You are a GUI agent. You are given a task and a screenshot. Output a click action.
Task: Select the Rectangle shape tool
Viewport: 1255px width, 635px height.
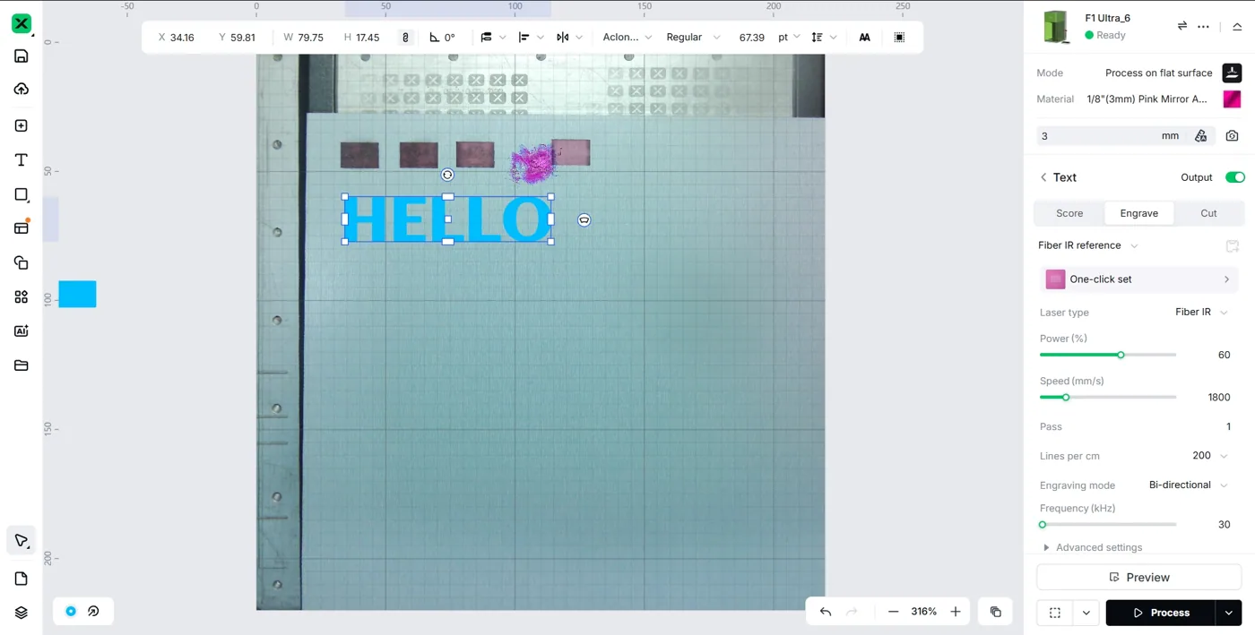click(x=22, y=194)
